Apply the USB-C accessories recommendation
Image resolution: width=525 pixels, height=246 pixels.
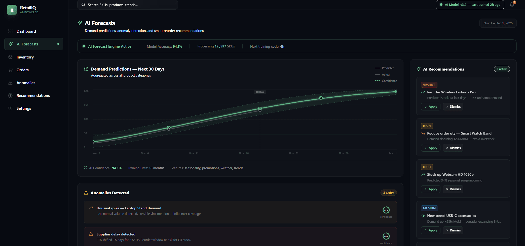pos(431,230)
